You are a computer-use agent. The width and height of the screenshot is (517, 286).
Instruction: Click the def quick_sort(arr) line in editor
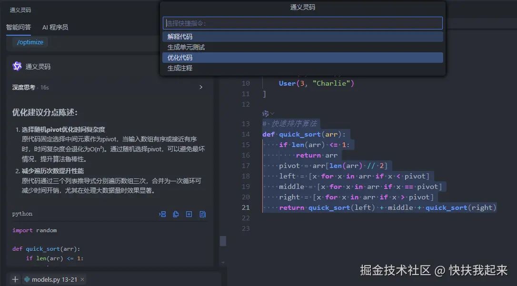pyautogui.click(x=304, y=134)
